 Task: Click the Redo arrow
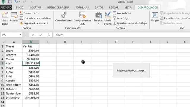pyautogui.click(x=24, y=2)
